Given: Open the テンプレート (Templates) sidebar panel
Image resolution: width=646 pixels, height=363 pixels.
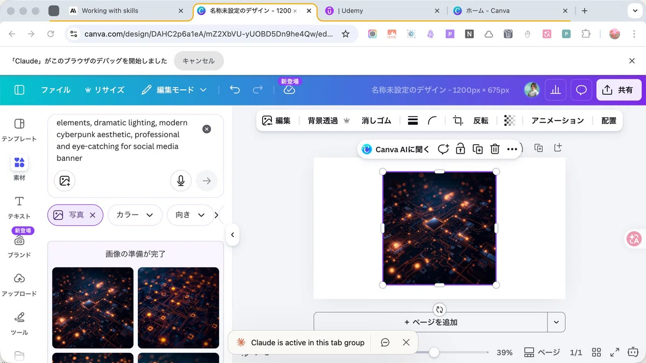Looking at the screenshot, I should pyautogui.click(x=19, y=130).
